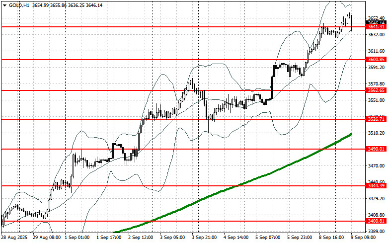Viewport: 388px width, 243px height.
Task: Click the 3470.00 price scale value
Action: [x=377, y=165]
